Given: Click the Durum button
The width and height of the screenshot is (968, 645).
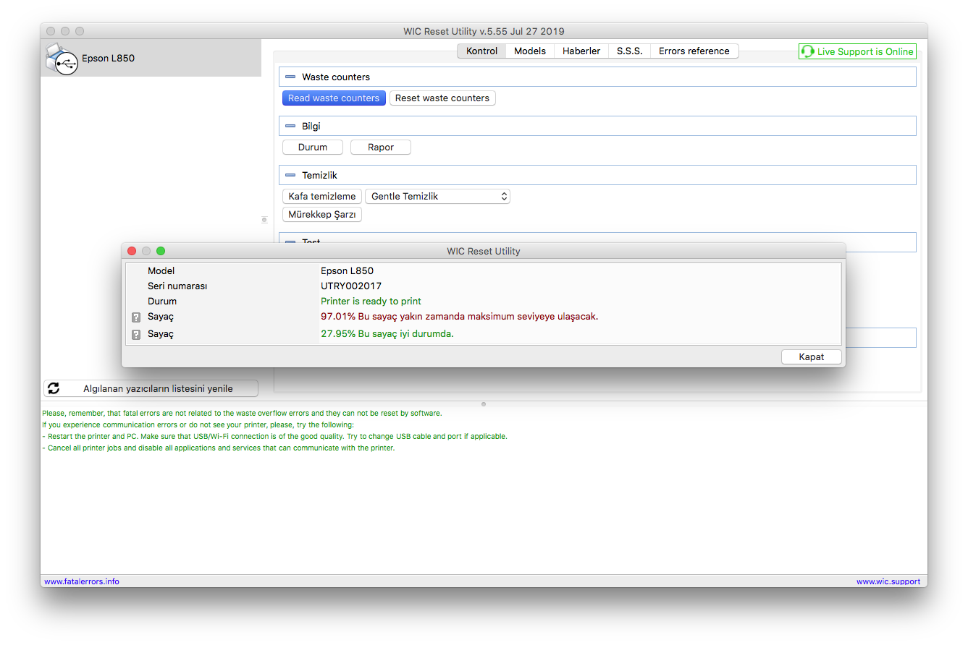Looking at the screenshot, I should [313, 147].
